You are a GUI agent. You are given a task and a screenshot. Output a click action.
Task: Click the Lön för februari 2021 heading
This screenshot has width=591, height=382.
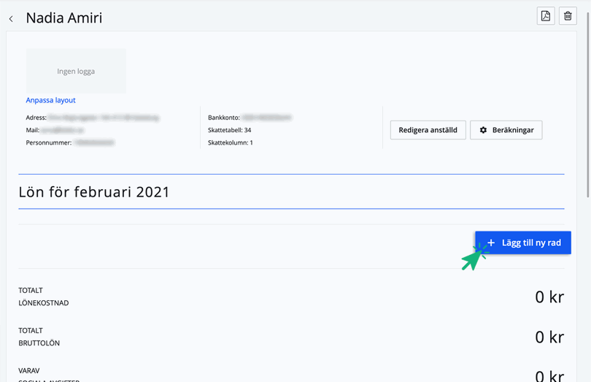point(94,192)
